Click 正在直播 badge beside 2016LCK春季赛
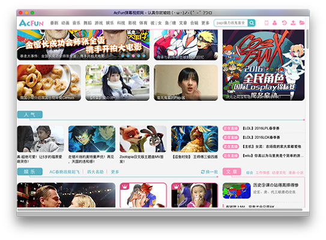The image size is (326, 240). pos(231,137)
